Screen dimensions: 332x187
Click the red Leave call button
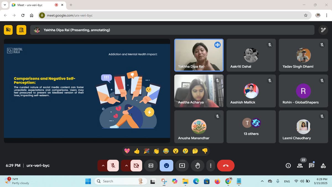226,166
